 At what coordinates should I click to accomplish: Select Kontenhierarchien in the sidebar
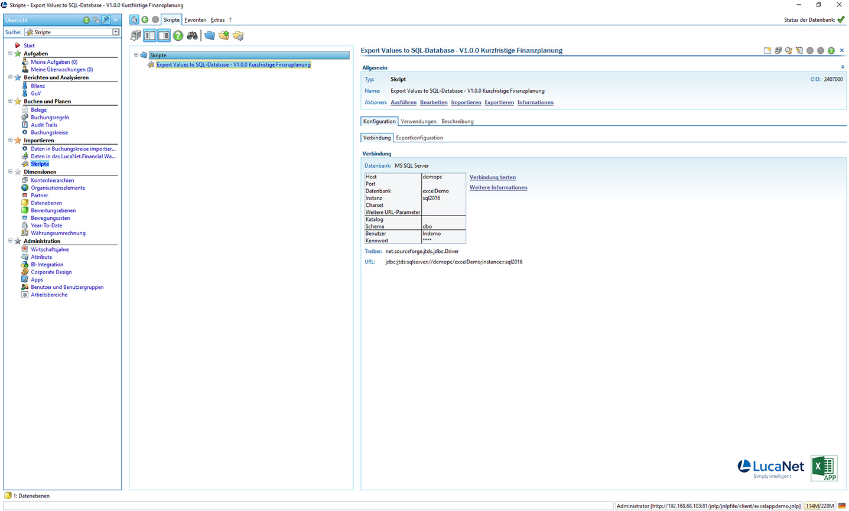(52, 180)
